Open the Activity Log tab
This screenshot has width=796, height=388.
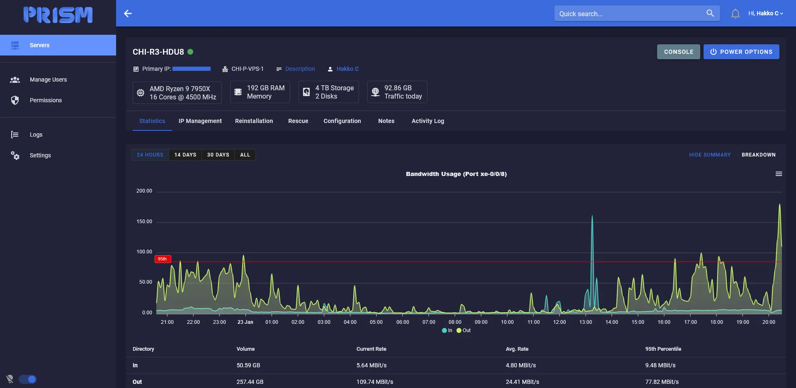(x=427, y=121)
